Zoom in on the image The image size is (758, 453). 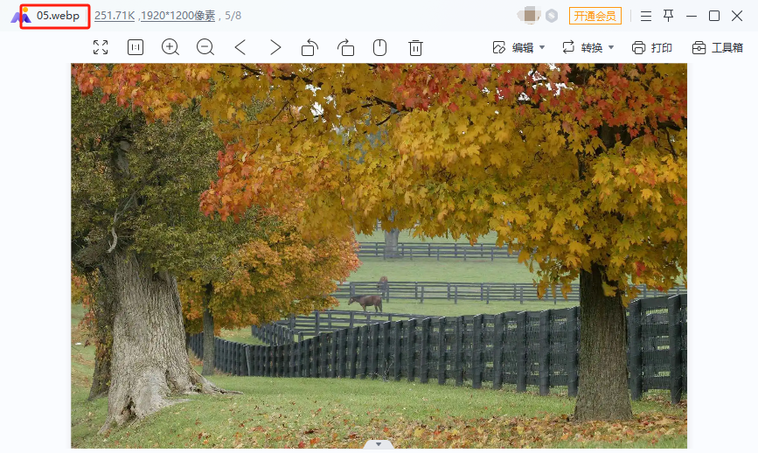(170, 47)
